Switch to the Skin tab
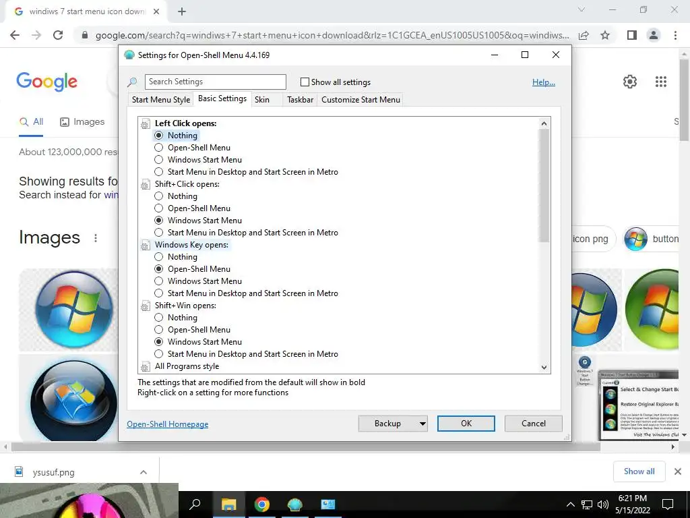Image resolution: width=690 pixels, height=518 pixels. [262, 100]
